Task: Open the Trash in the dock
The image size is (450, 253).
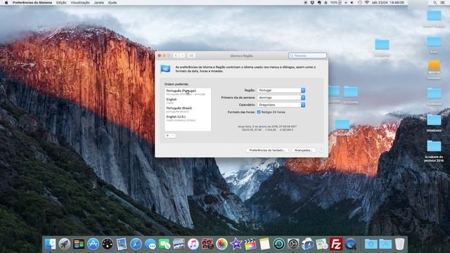Action: (x=399, y=244)
